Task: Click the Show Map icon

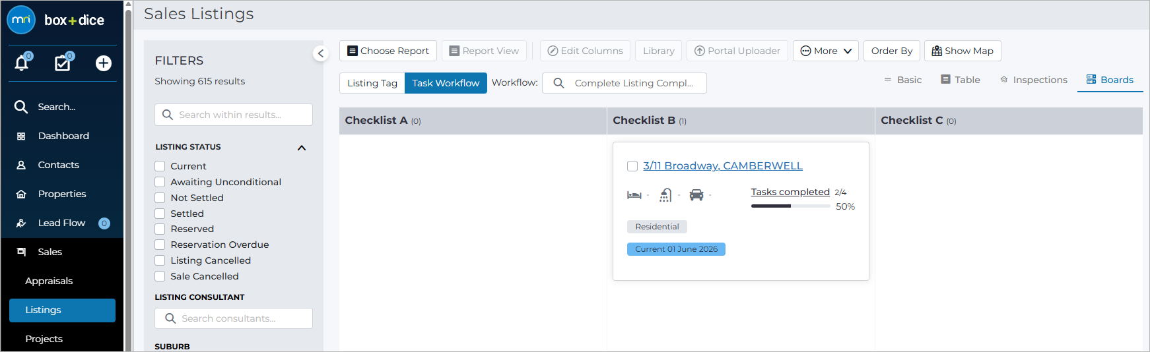Action: coord(937,51)
